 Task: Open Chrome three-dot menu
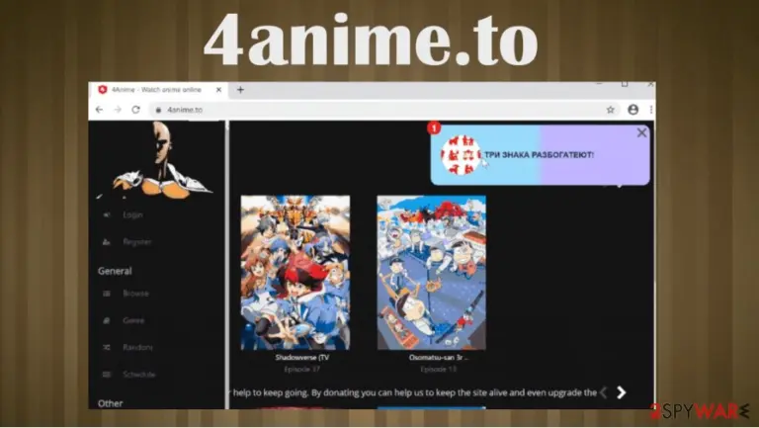coord(651,110)
